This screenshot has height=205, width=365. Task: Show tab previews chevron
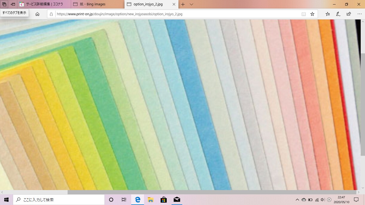coord(191,4)
